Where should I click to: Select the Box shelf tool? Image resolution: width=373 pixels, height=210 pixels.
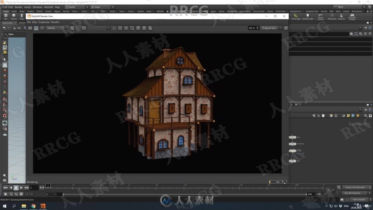[6, 17]
